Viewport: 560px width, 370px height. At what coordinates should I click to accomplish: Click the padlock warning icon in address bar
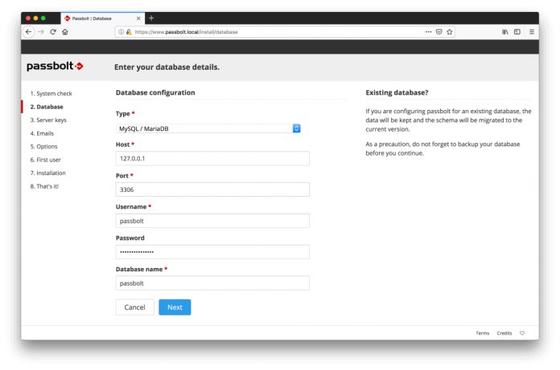pyautogui.click(x=129, y=31)
